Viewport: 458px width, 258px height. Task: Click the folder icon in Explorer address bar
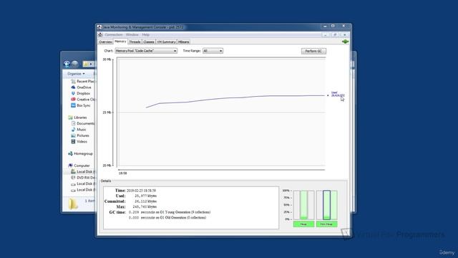click(86, 64)
